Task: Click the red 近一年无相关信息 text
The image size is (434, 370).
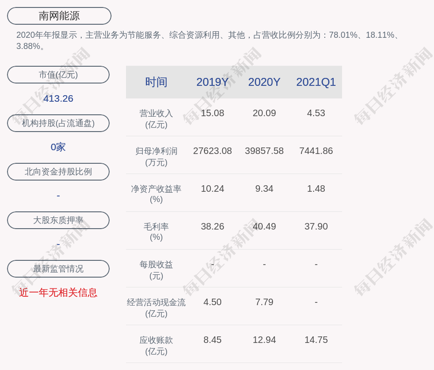Action: coord(58,293)
